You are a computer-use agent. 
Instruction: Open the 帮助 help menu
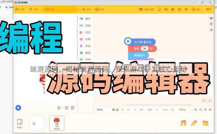click(196, 9)
